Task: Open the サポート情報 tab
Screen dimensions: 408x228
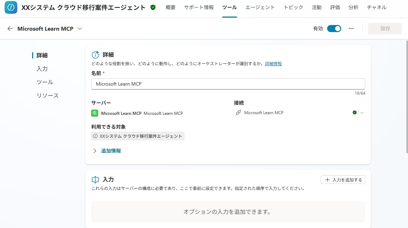Action: pyautogui.click(x=199, y=7)
